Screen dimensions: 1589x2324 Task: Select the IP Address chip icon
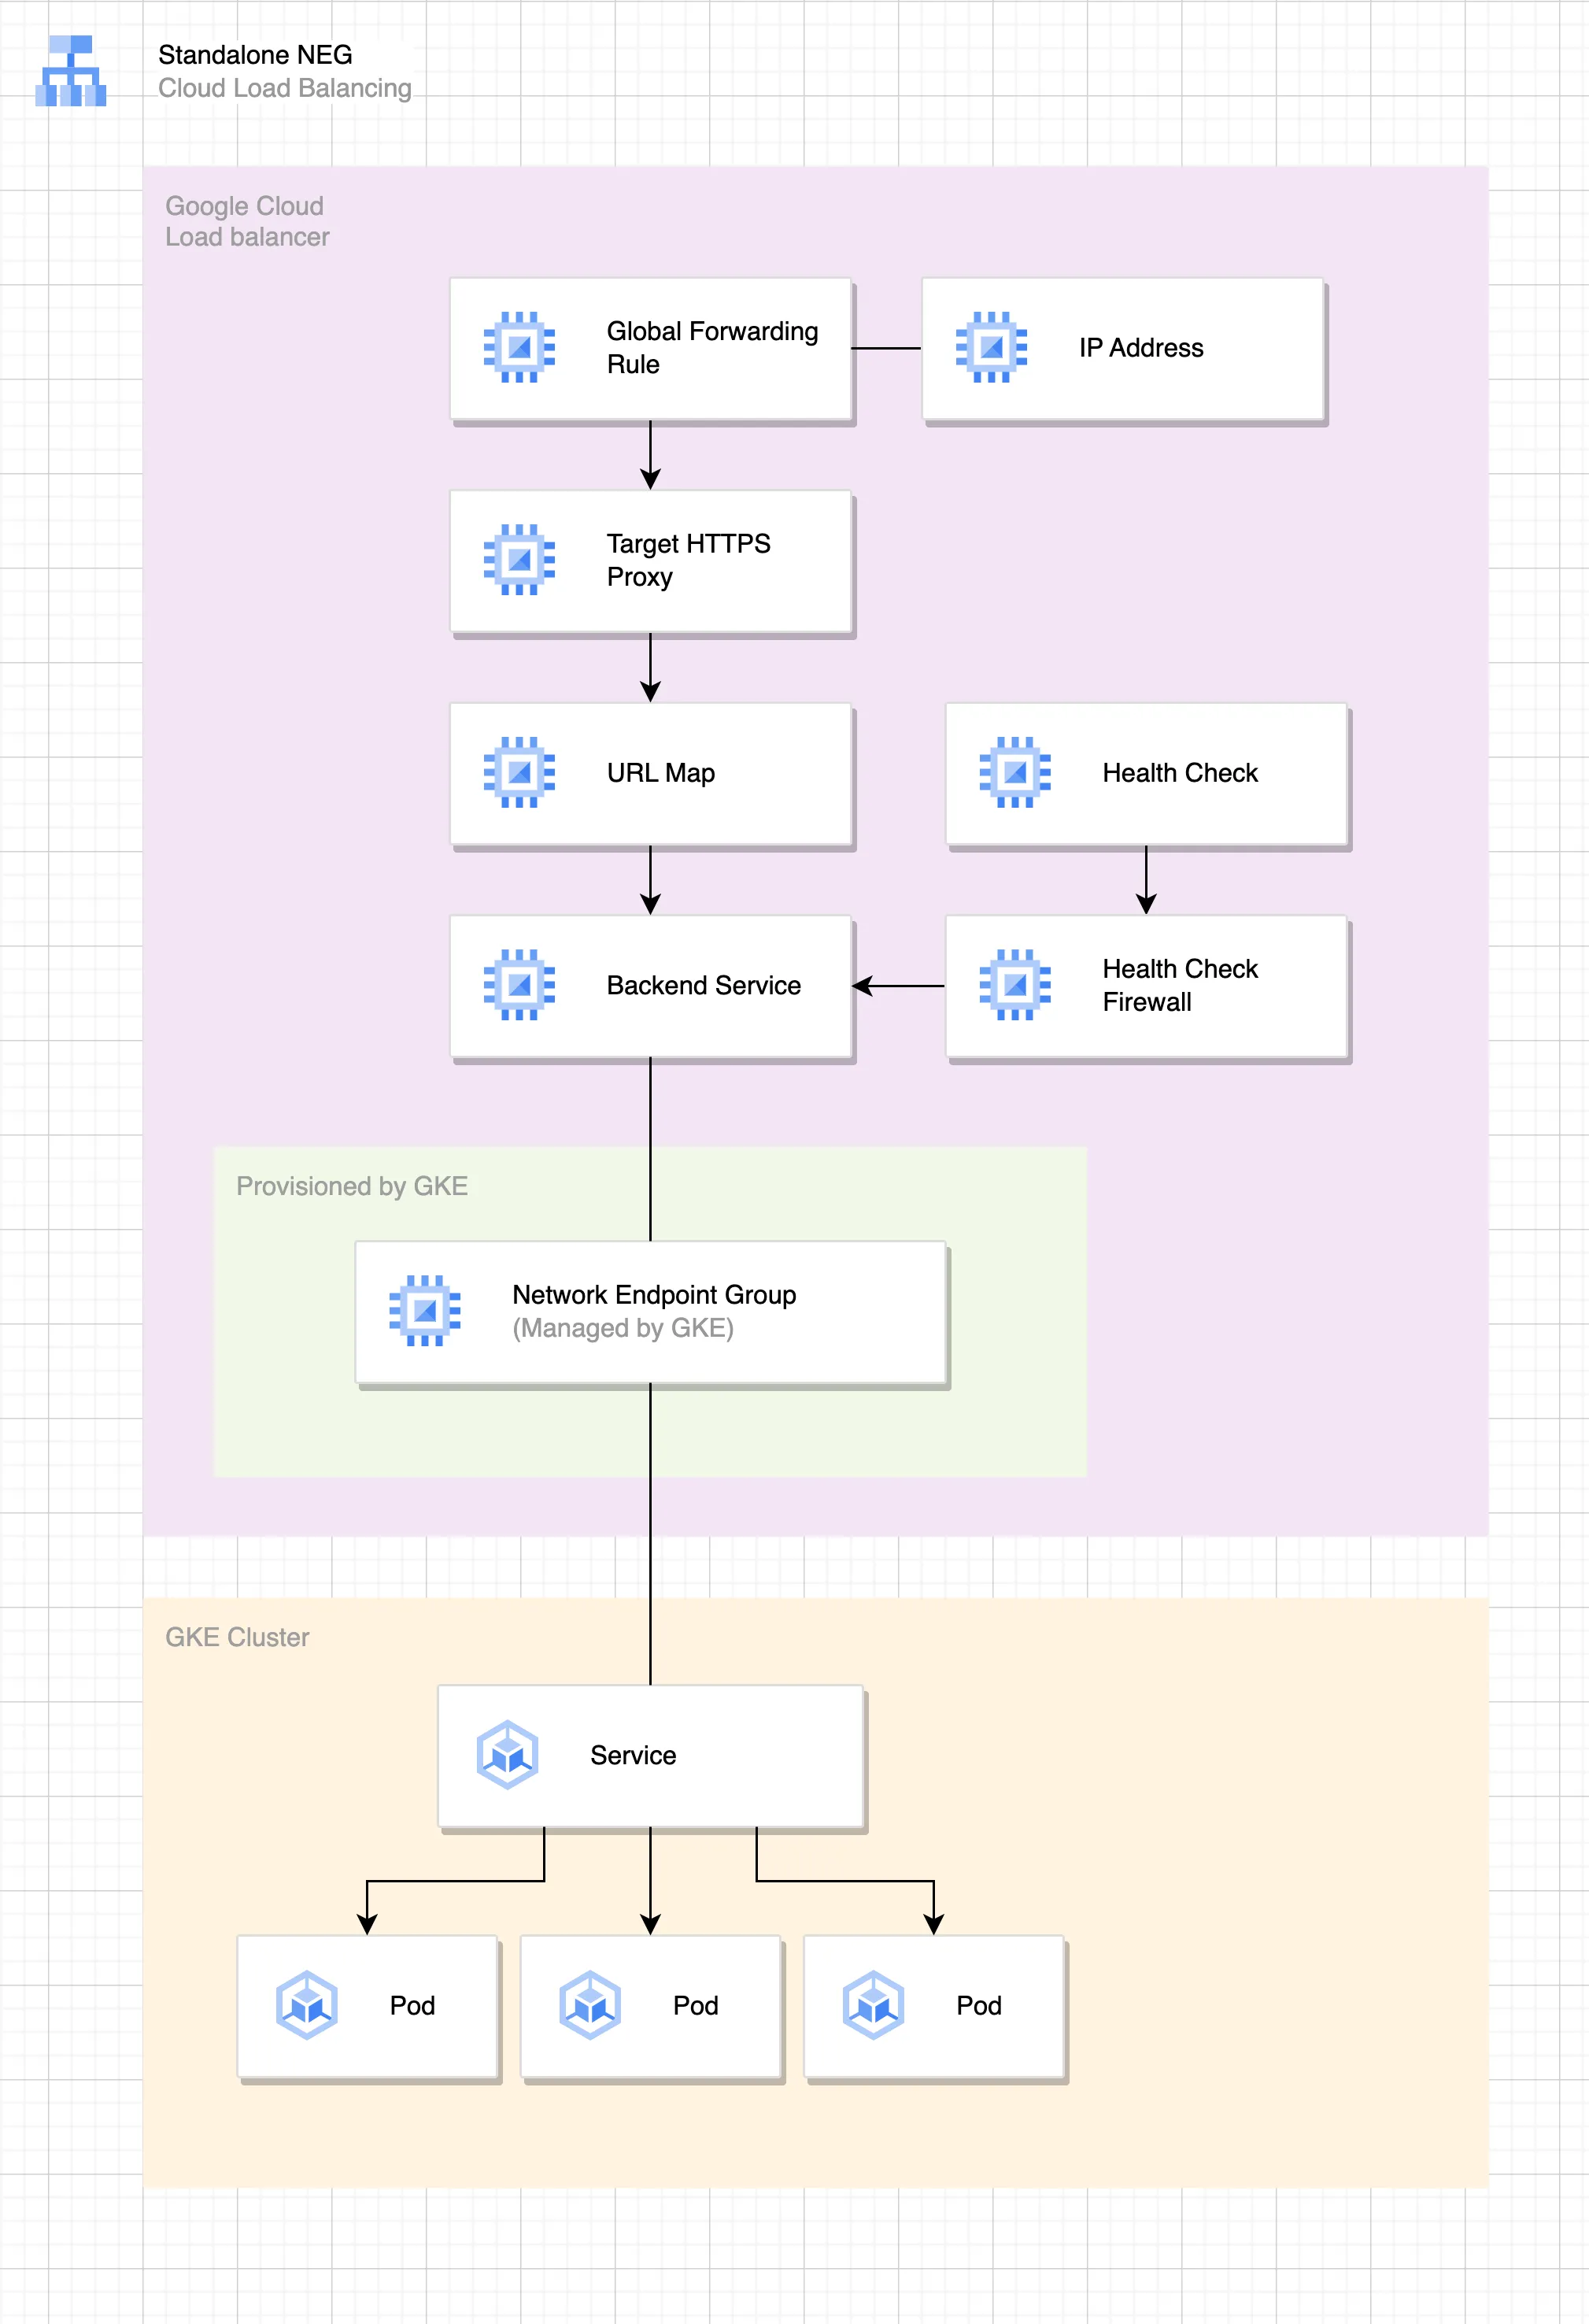click(x=991, y=347)
